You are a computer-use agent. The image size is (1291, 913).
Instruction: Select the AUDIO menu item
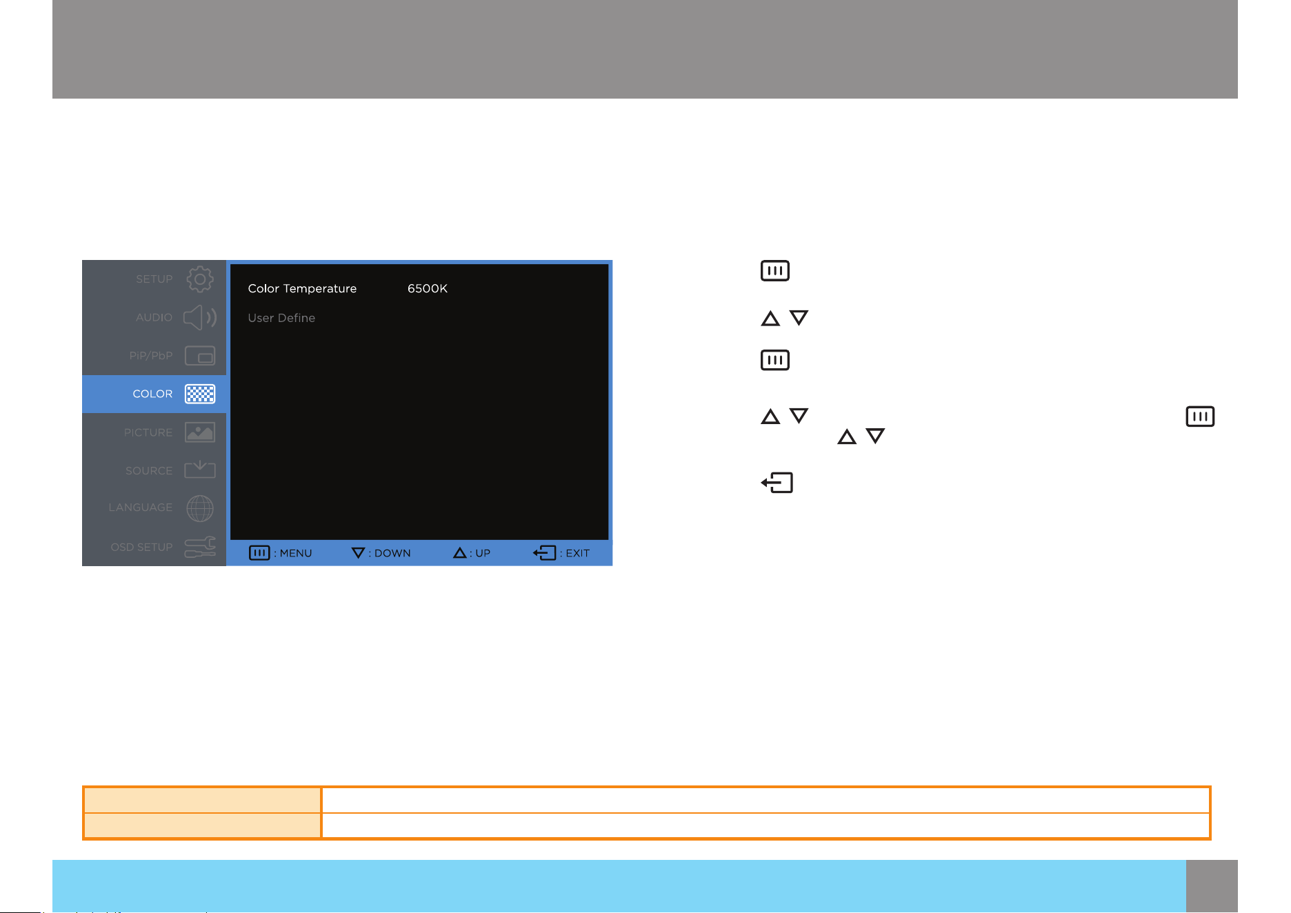tap(154, 317)
